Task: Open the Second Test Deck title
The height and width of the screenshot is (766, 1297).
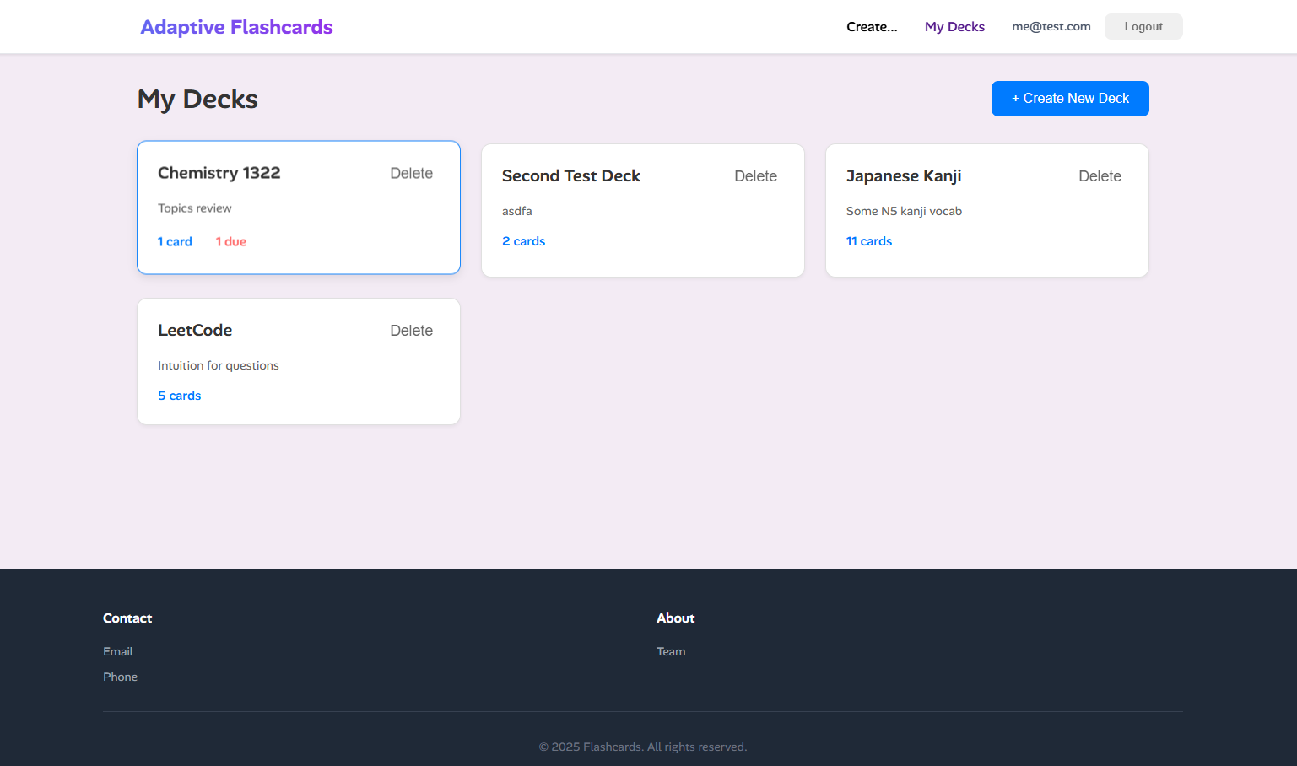Action: tap(571, 176)
